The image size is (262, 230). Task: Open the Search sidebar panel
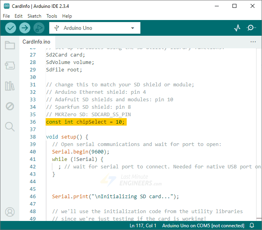[x=10, y=126]
